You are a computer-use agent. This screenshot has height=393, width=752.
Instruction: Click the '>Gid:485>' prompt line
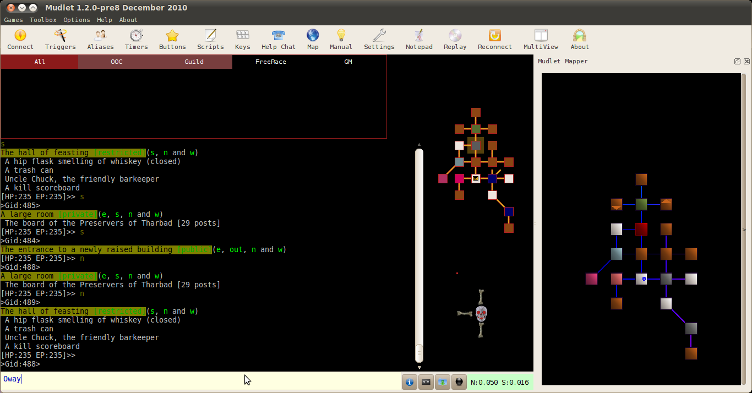point(20,205)
